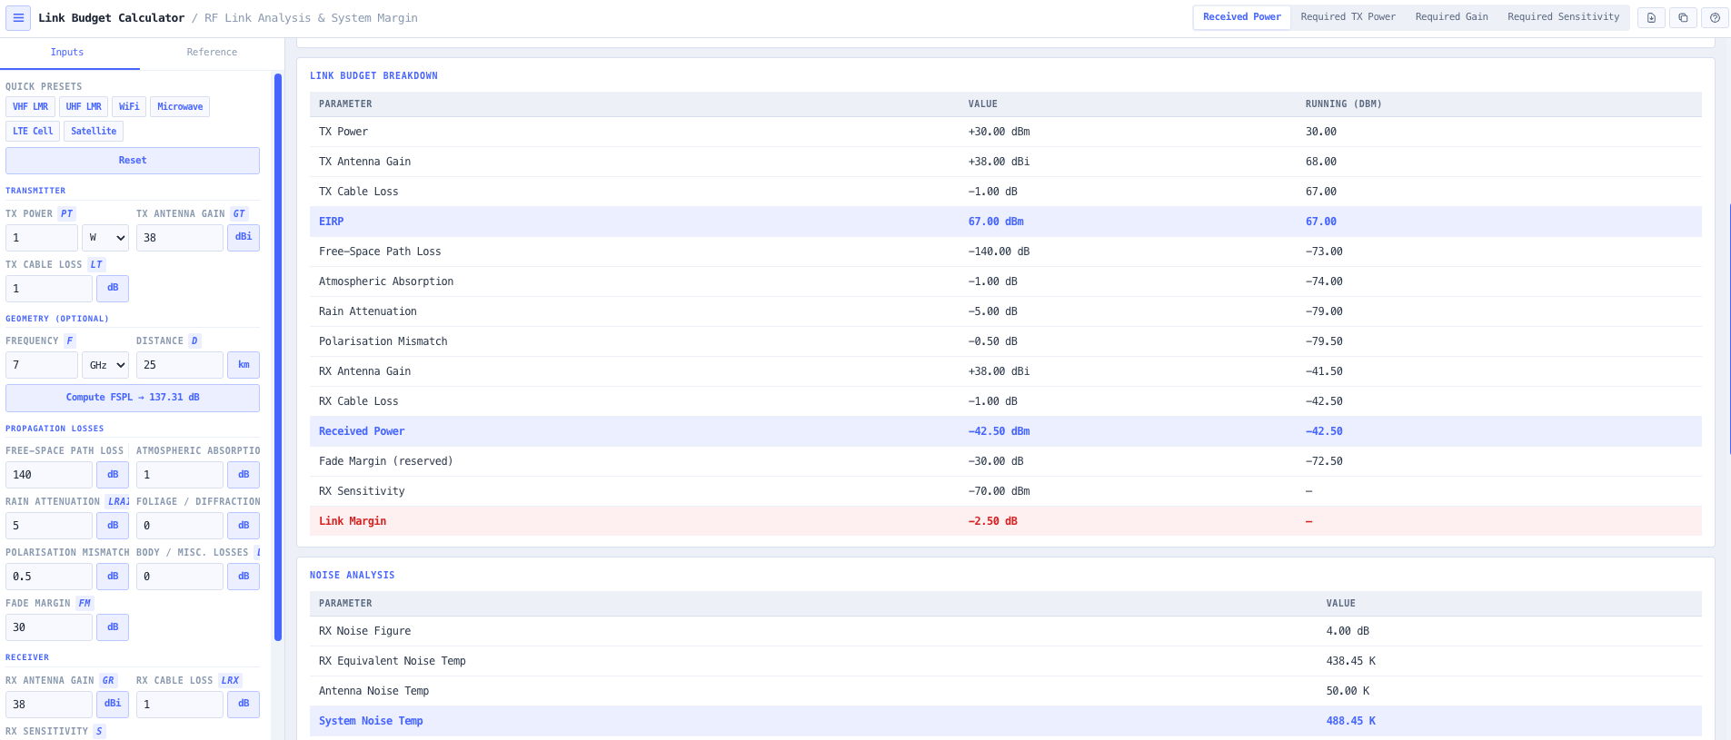The width and height of the screenshot is (1731, 740).
Task: Click the Polarisation Mismatch table row
Action: (1006, 341)
